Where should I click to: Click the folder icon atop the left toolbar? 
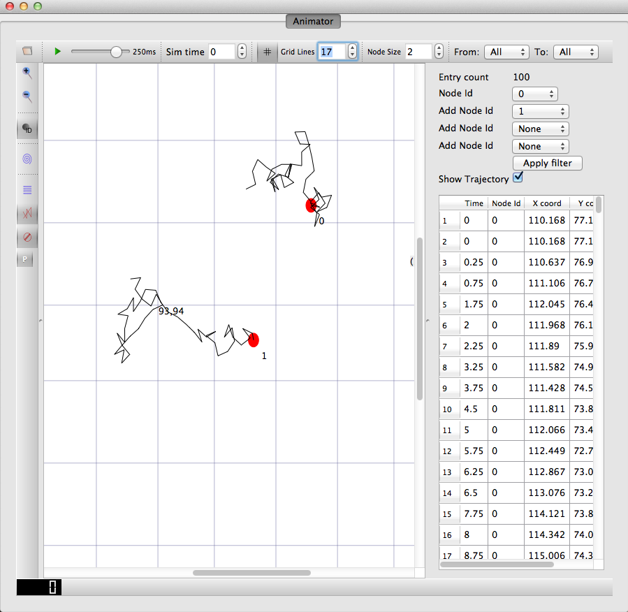click(x=27, y=50)
